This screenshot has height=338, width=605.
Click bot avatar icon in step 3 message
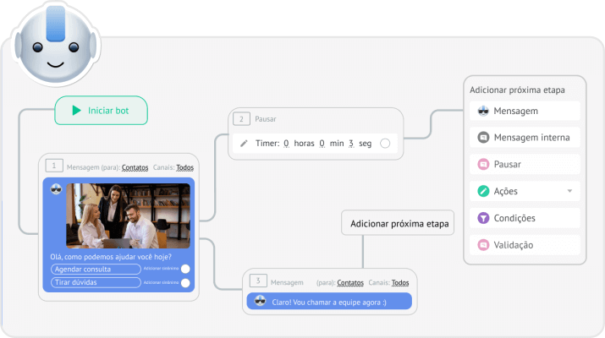point(261,301)
